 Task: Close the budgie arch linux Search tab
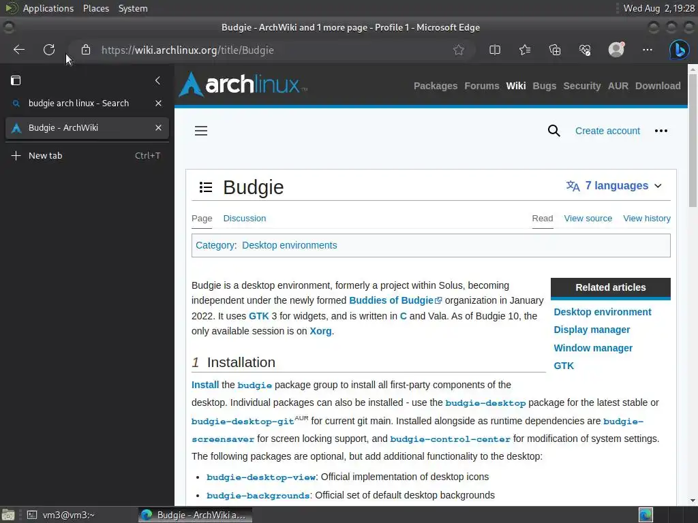pyautogui.click(x=158, y=104)
